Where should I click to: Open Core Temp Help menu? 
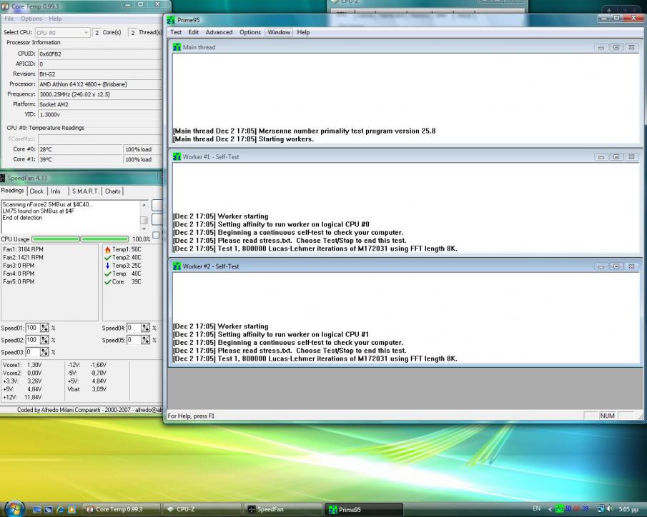click(55, 19)
